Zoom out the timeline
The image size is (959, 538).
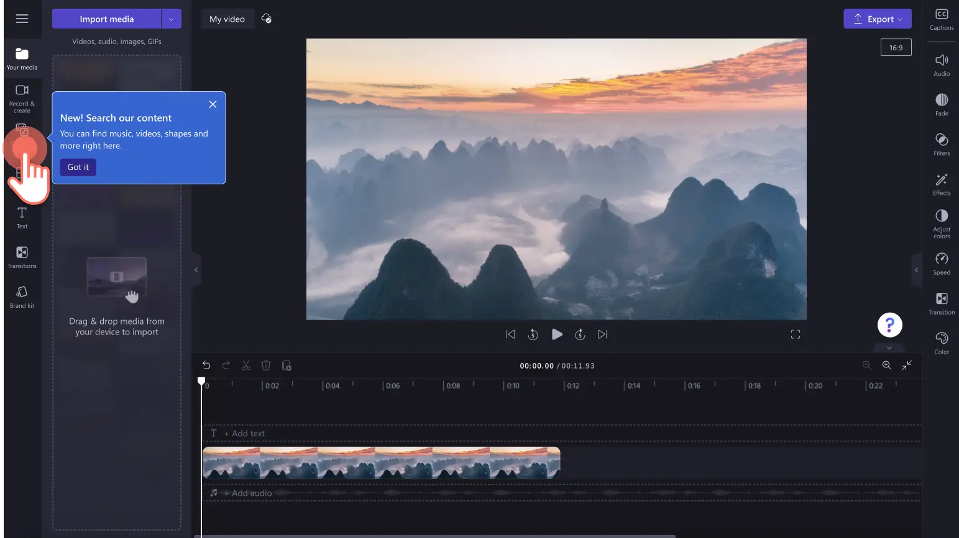pos(866,365)
